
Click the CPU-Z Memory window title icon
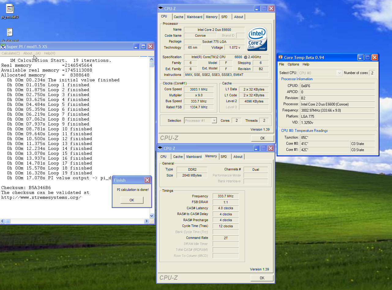point(160,148)
